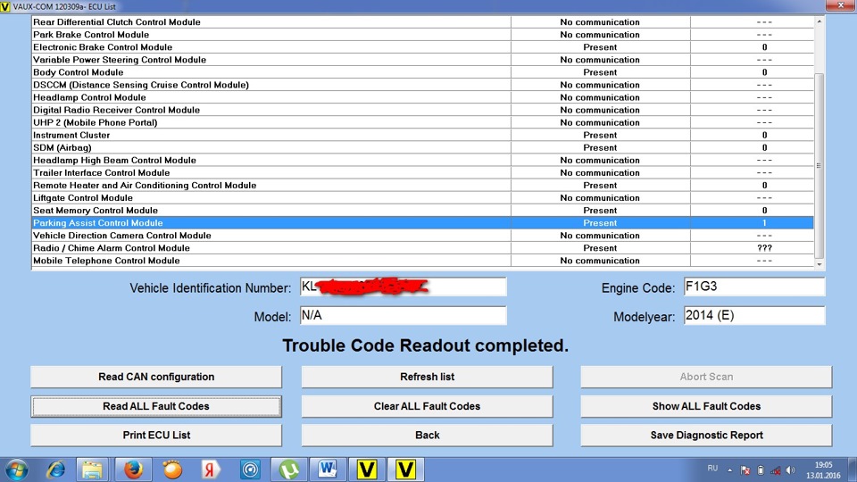Open the volume speaker tray icon

790,470
